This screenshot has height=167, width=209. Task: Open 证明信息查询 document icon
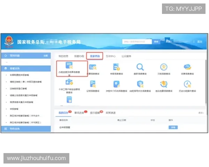(x=93, y=84)
